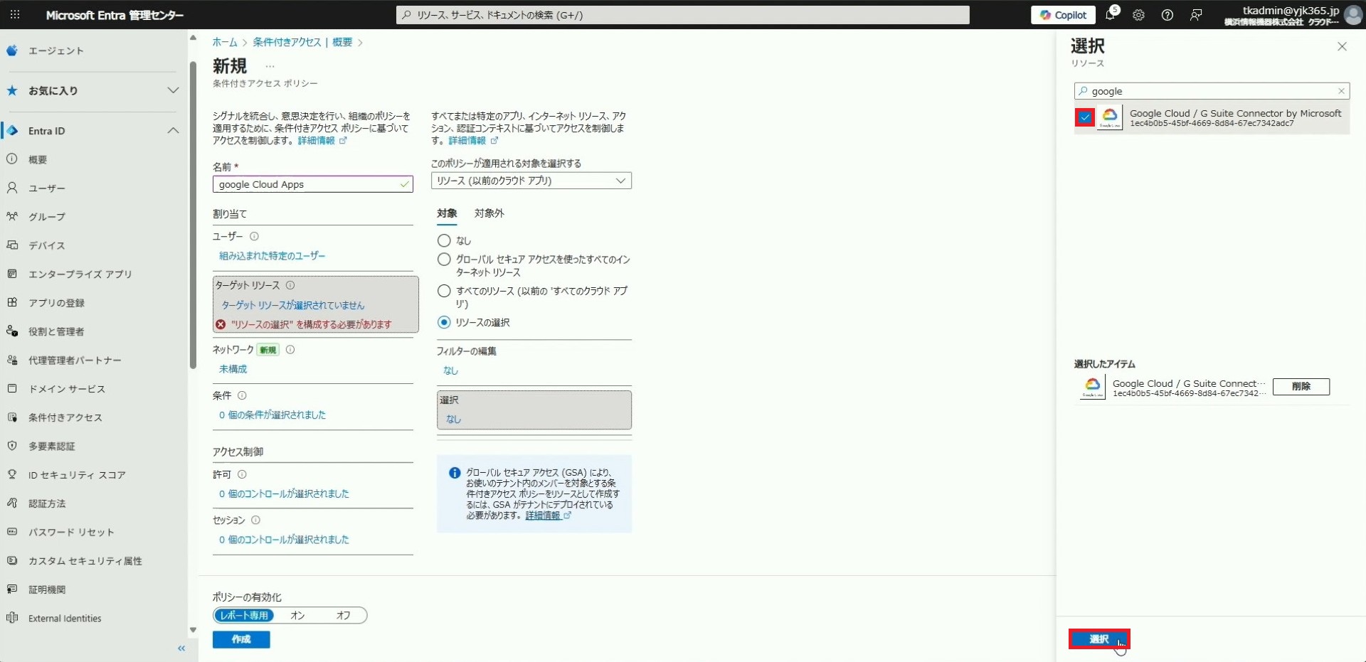Collapse the sidebar with double-chevron icon
The height and width of the screenshot is (662, 1366).
coord(181,648)
